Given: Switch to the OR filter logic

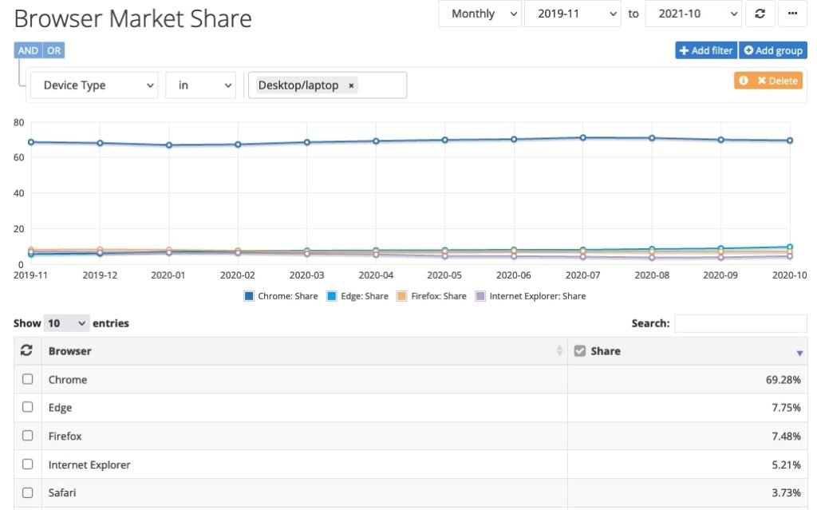Looking at the screenshot, I should coord(54,50).
